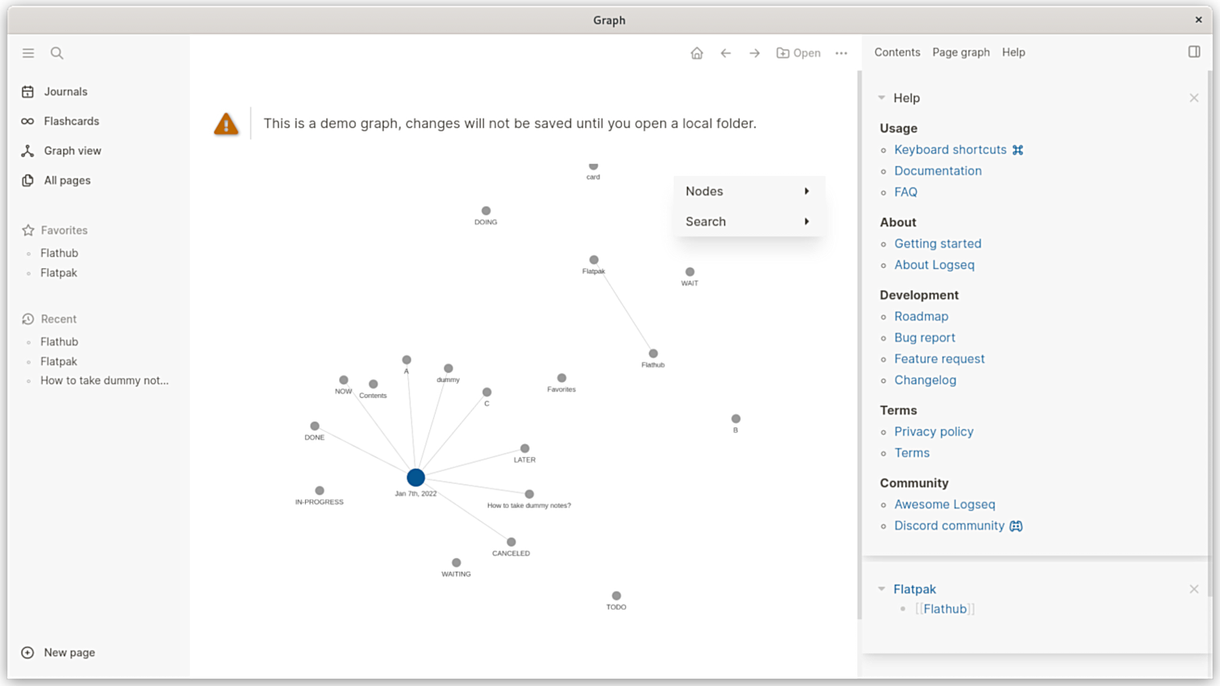Click the hamburger menu icon
The height and width of the screenshot is (686, 1220).
click(x=28, y=53)
